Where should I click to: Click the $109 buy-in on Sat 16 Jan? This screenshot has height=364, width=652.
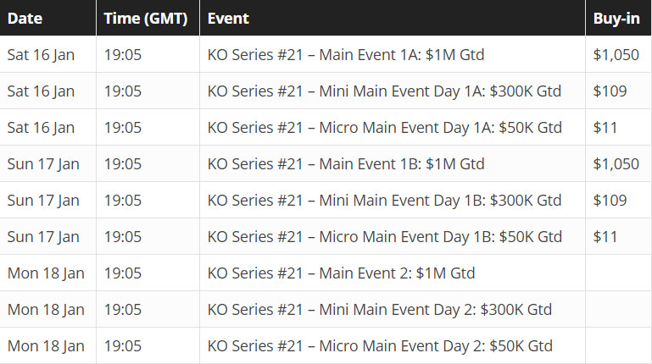click(x=610, y=91)
